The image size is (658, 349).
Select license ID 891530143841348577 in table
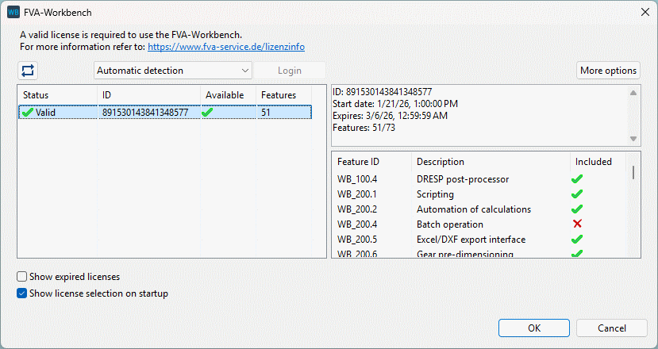[145, 113]
